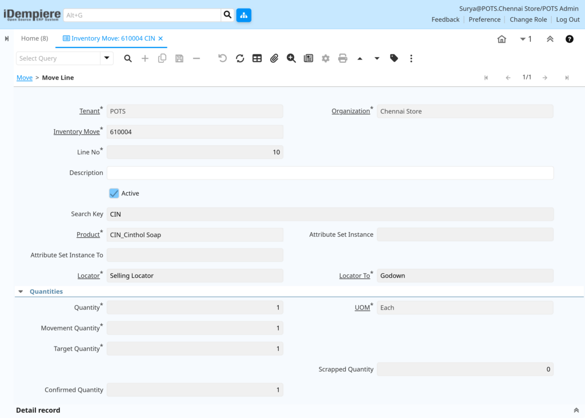
Task: Click the Find Record magnifier toolbar icon
Action: click(x=128, y=58)
